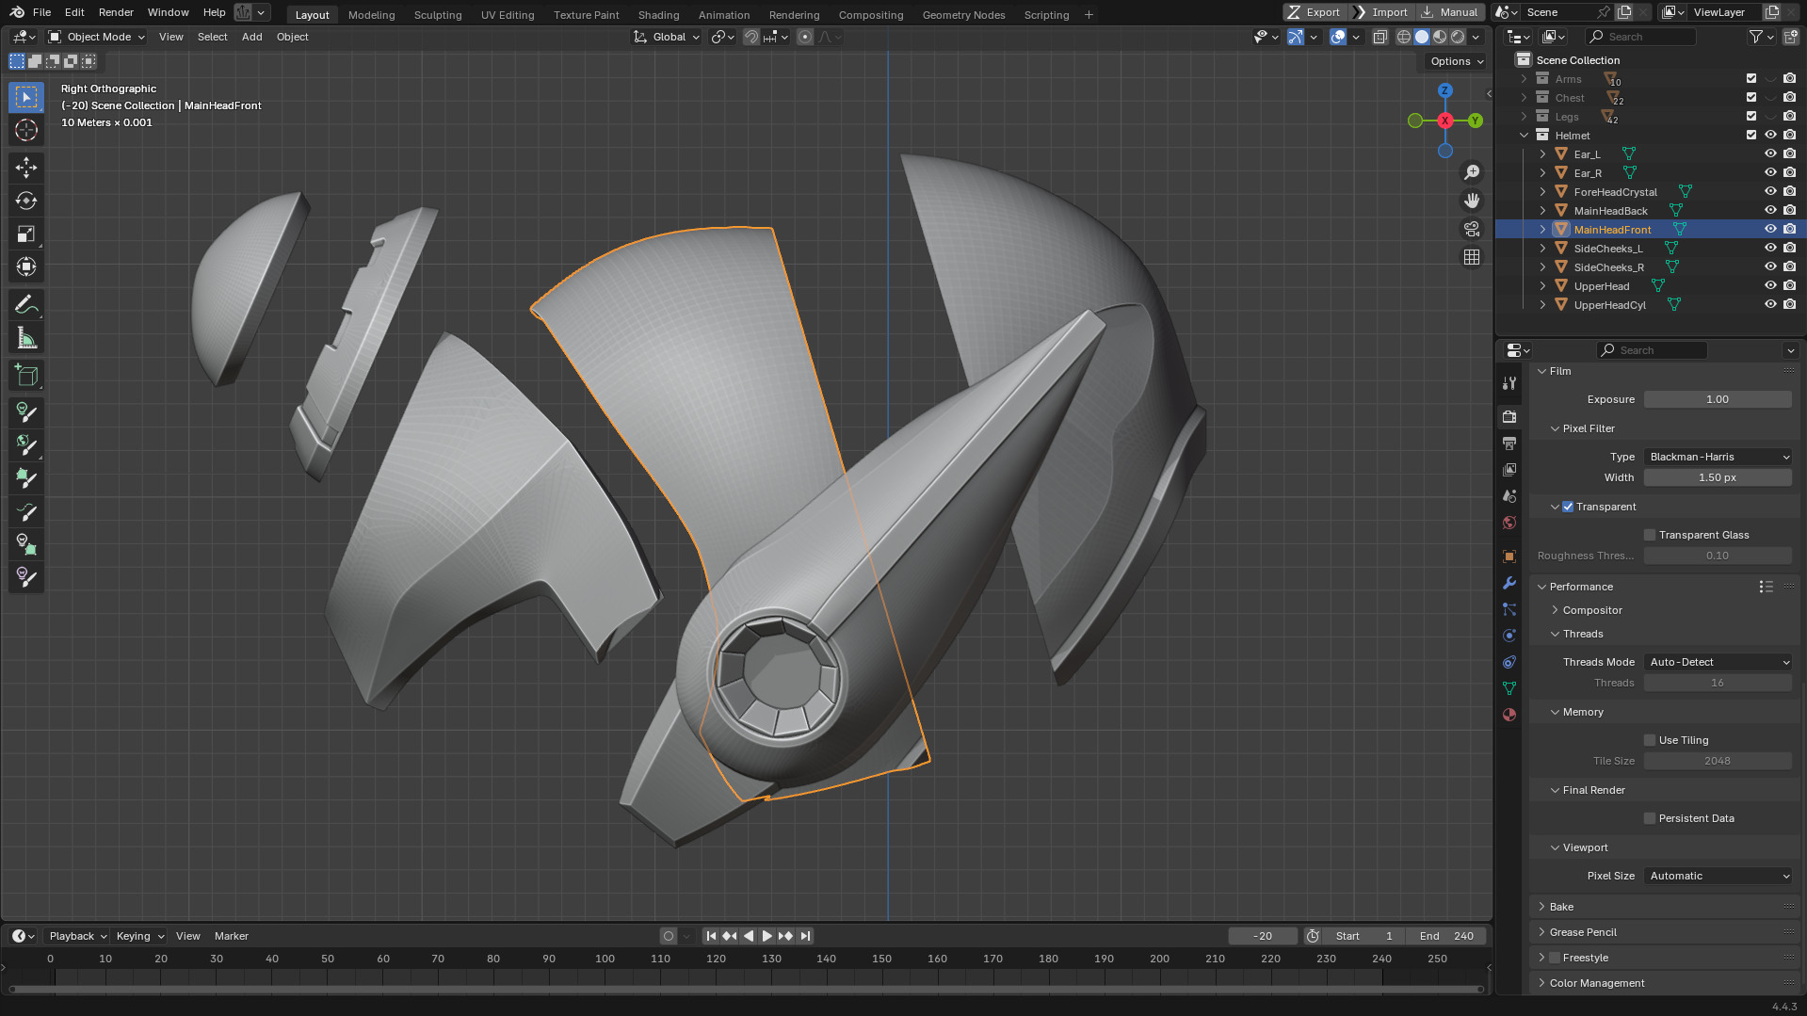This screenshot has width=1807, height=1016.
Task: Toggle X-ray display in viewport header
Action: click(x=1379, y=37)
